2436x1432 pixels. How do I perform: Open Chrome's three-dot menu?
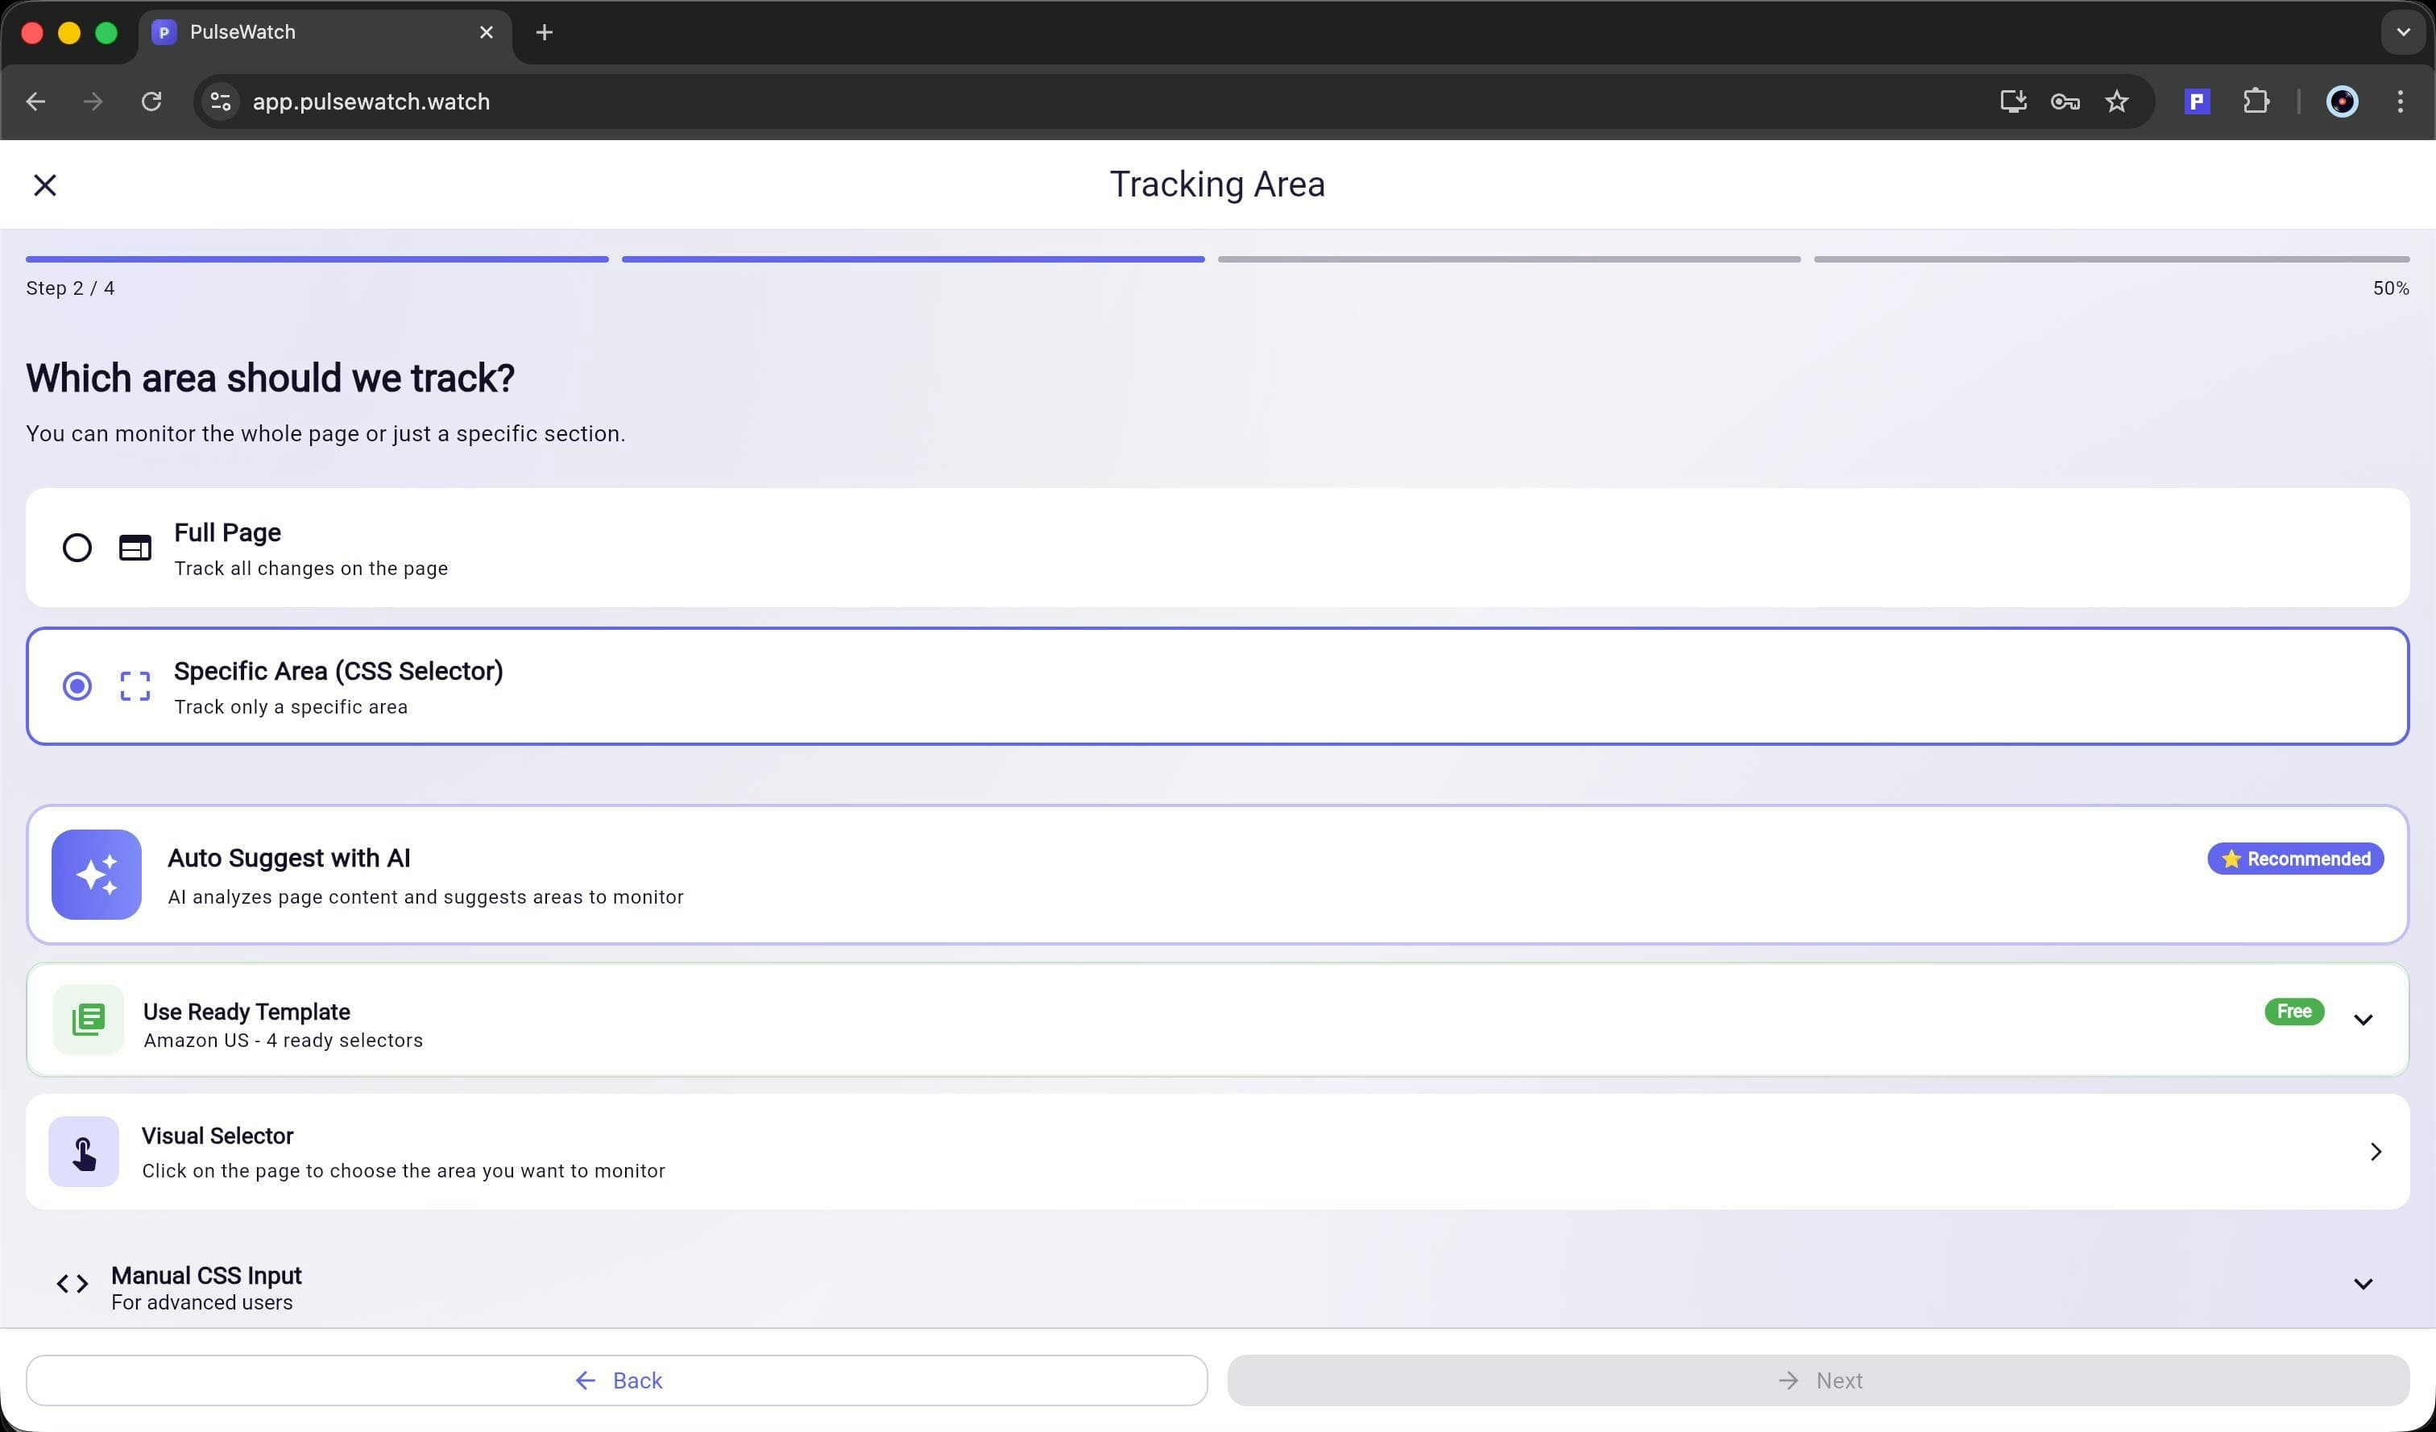(2401, 101)
